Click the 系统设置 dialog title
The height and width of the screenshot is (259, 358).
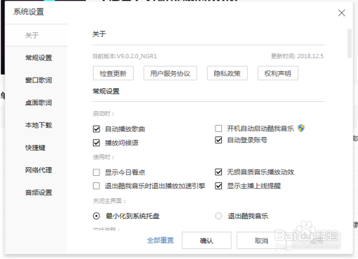[29, 11]
